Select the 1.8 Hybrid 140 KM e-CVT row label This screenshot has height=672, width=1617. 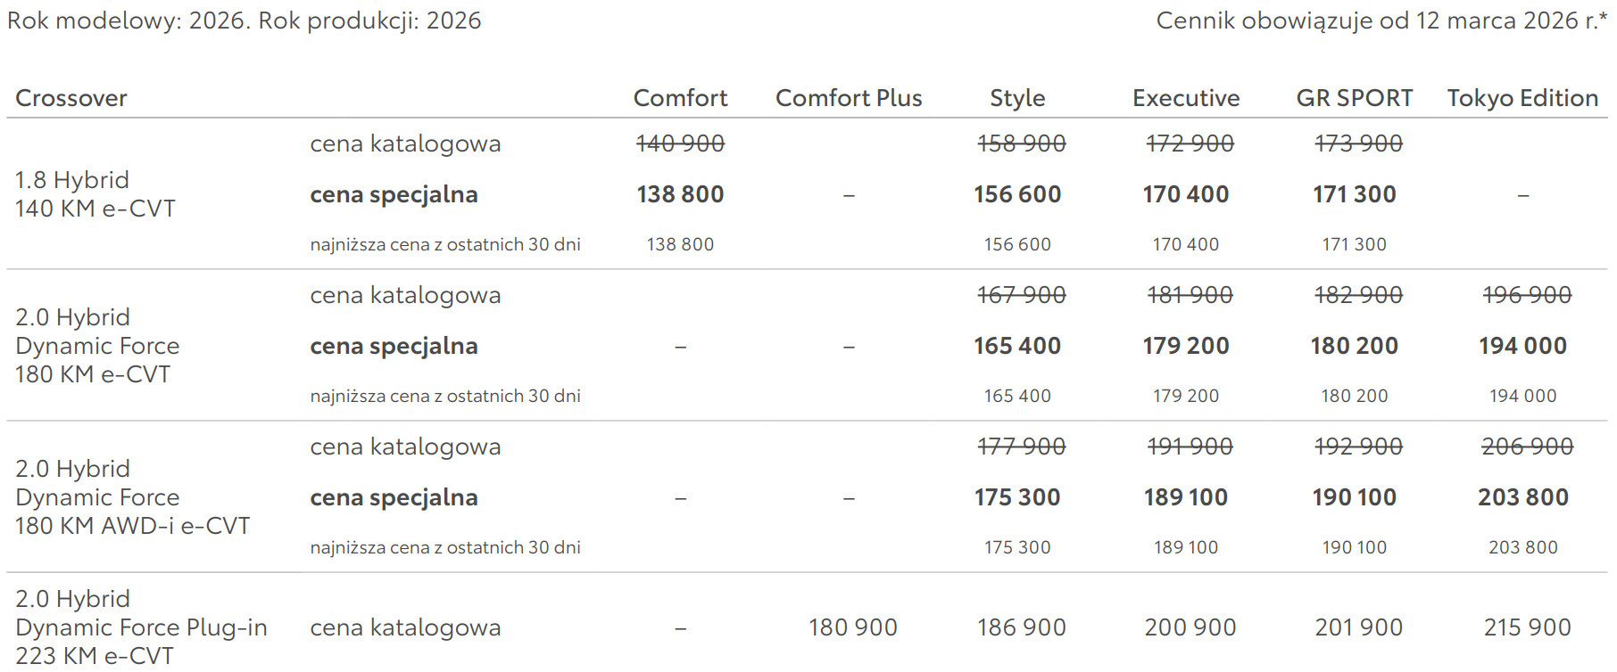95,194
